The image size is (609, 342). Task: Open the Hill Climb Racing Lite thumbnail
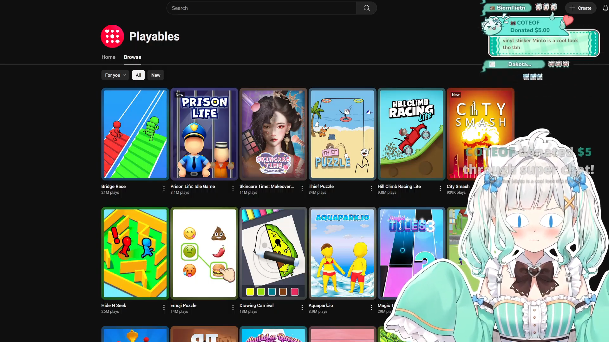[x=412, y=134]
